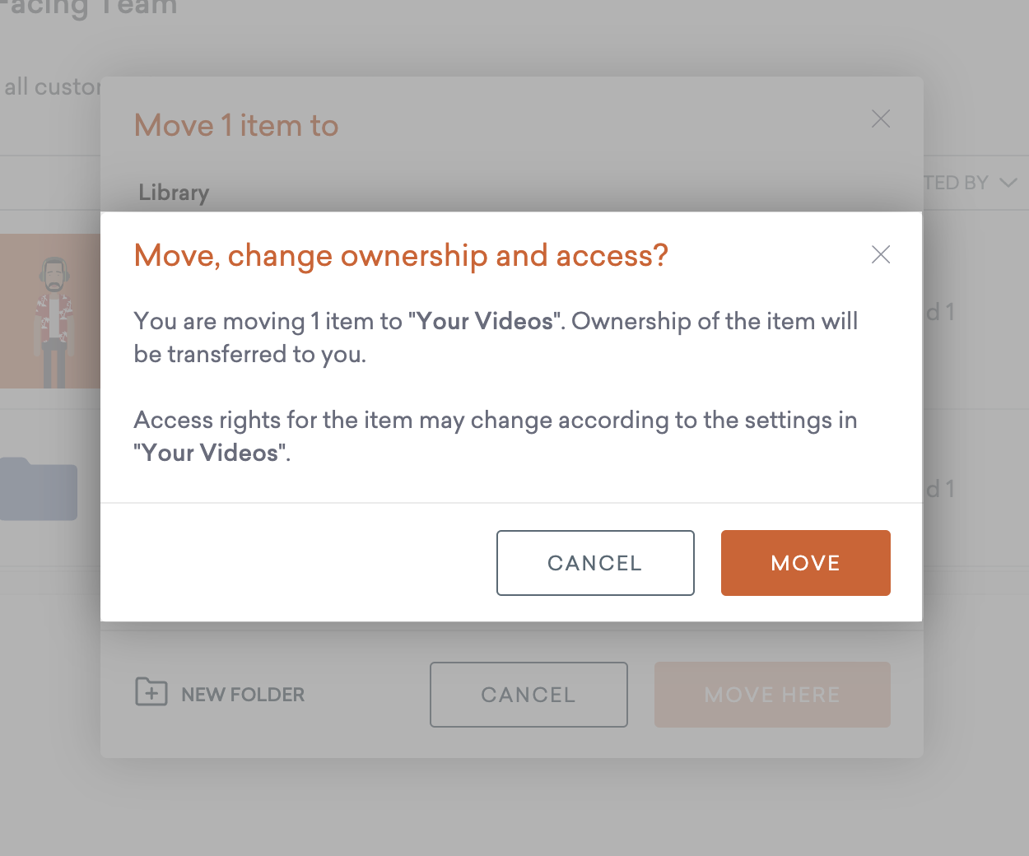Click the dimmed MOVE HERE button

(x=772, y=695)
